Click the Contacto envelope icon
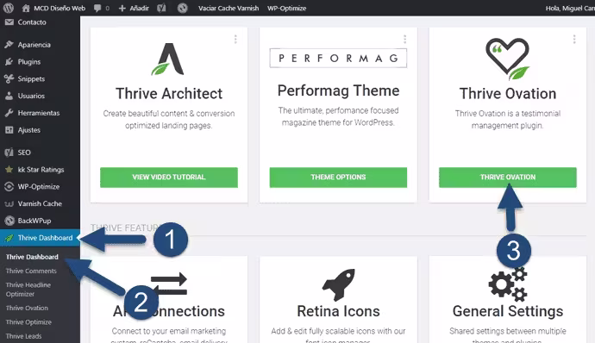The width and height of the screenshot is (595, 343). (9, 22)
